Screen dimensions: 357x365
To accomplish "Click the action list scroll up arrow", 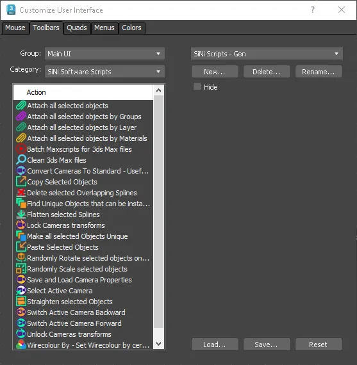I will pyautogui.click(x=159, y=90).
